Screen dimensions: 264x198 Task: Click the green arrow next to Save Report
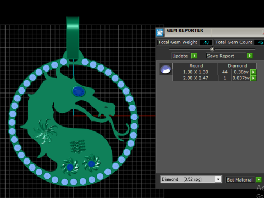coord(250,56)
